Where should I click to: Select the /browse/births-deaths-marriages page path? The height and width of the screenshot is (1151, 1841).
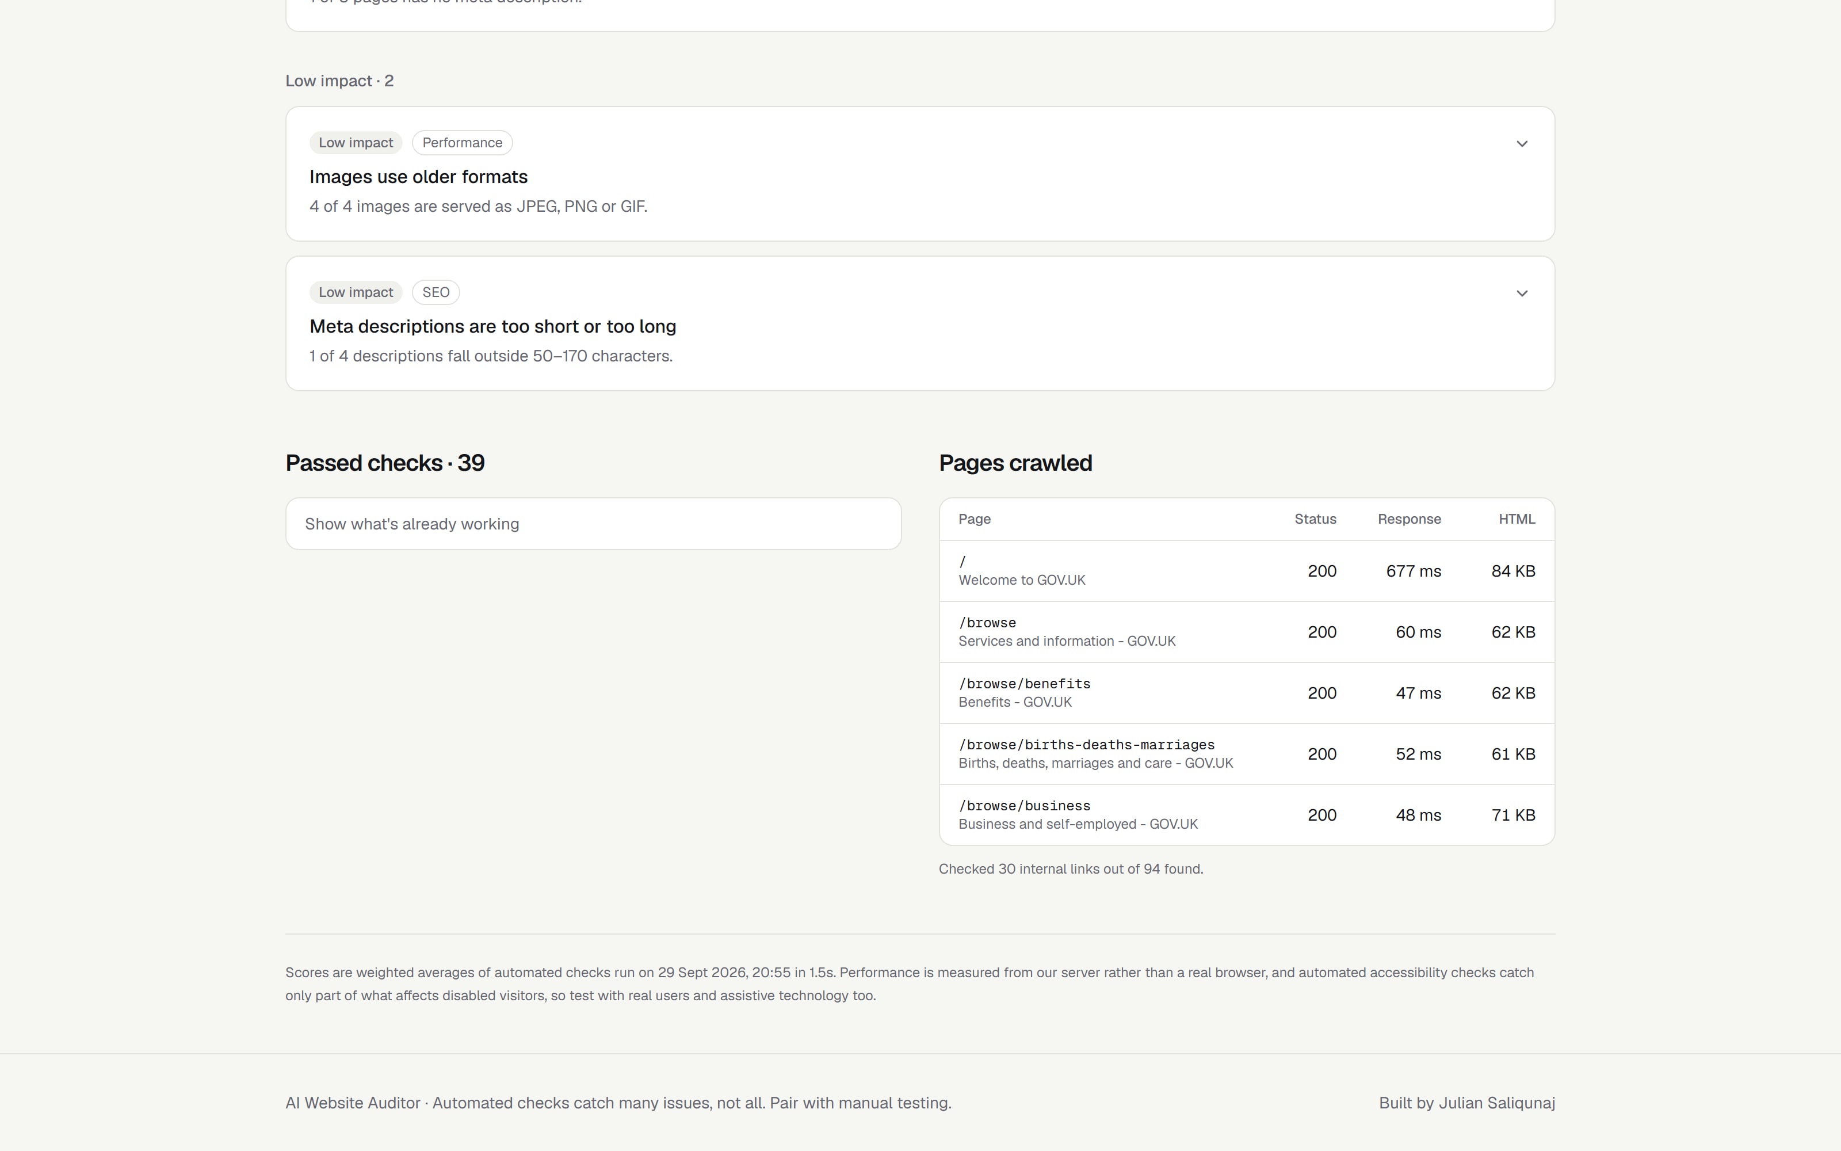click(1086, 745)
